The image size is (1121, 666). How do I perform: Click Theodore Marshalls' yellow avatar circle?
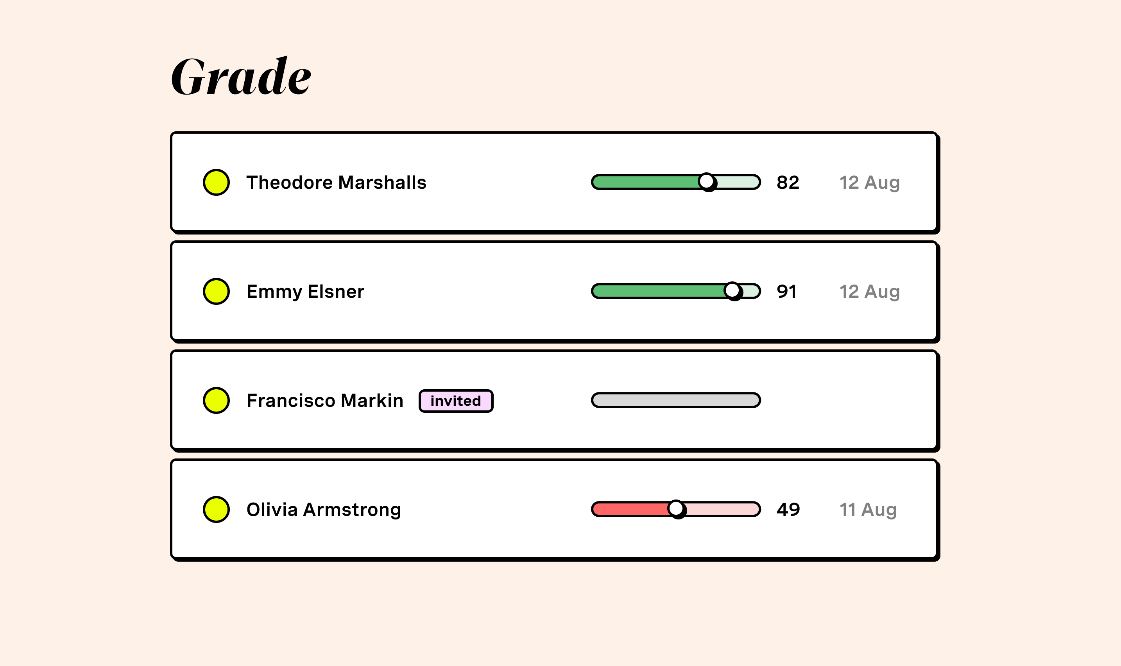tap(216, 182)
